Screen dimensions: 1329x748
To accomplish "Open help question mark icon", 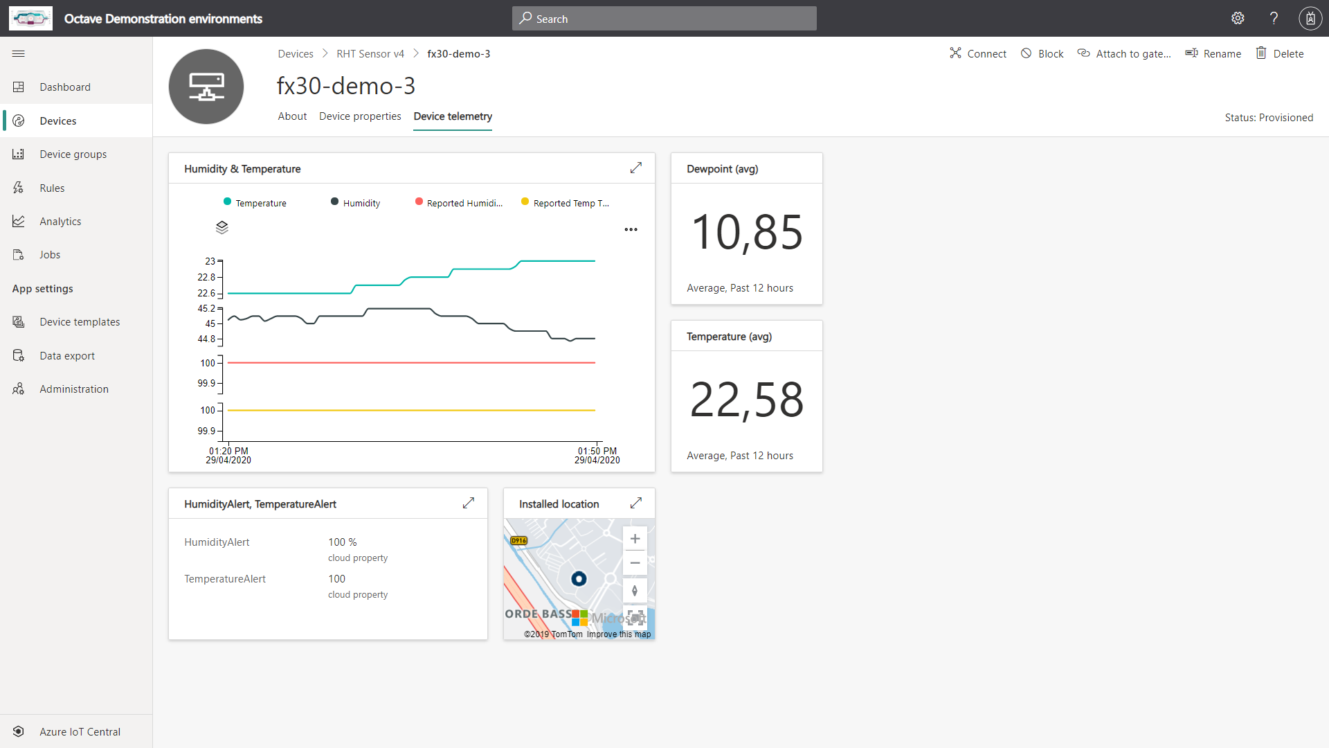I will [x=1274, y=19].
